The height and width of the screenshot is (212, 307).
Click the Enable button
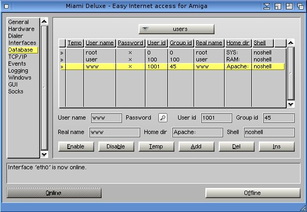coord(76,146)
